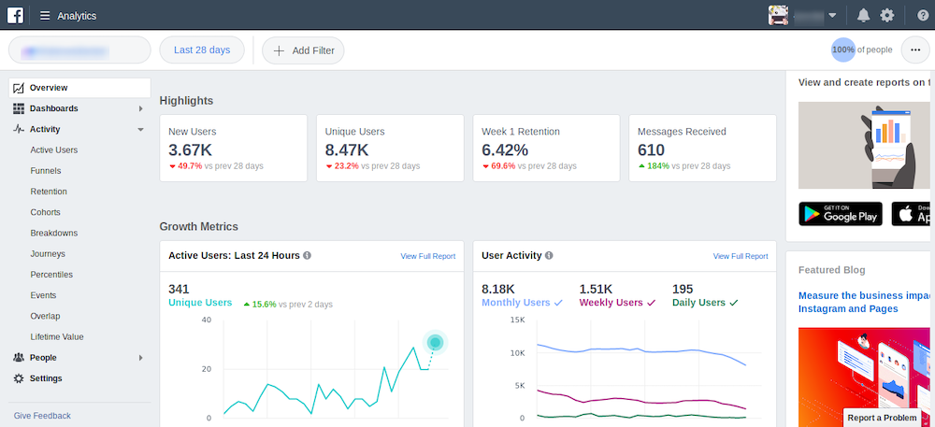Screen dimensions: 935x427
Task: Click the Activity pulse icon
Action: coord(19,129)
